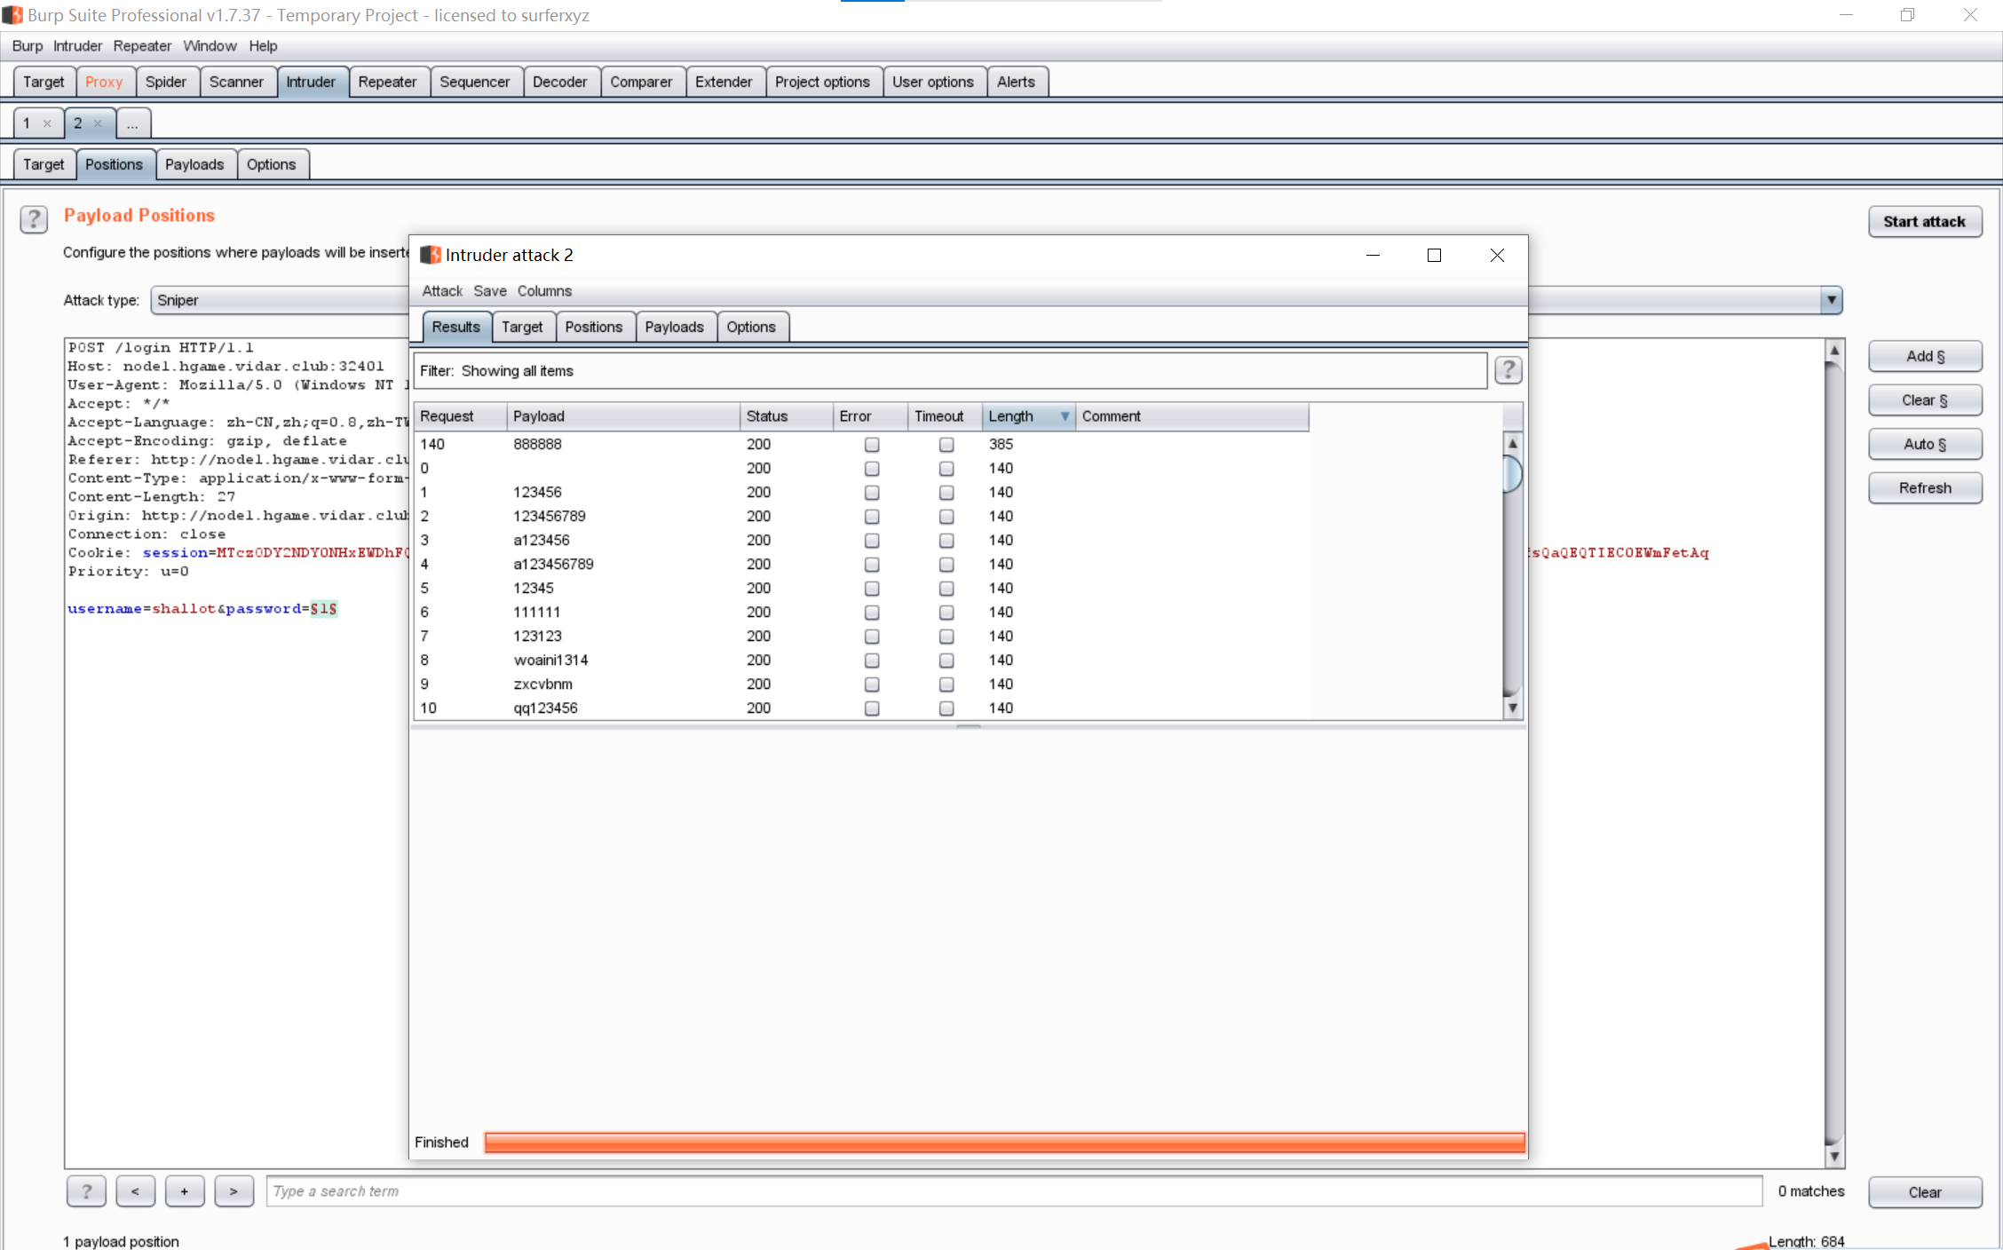The height and width of the screenshot is (1250, 2003).
Task: Open the new Intruder tab '...'
Action: tap(132, 123)
